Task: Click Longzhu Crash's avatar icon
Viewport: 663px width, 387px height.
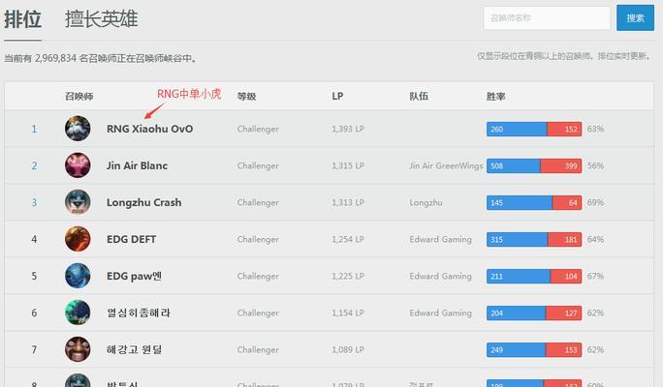Action: point(78,202)
